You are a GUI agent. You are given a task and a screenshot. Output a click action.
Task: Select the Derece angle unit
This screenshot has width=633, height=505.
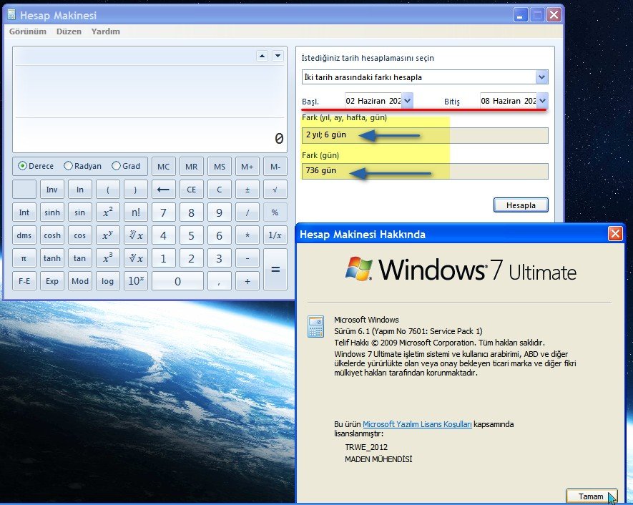[x=36, y=166]
